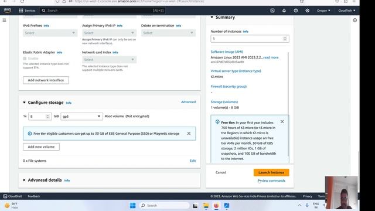The width and height of the screenshot is (375, 211).
Task: Click the Info link next to Advanced details
Action: pyautogui.click(x=67, y=181)
